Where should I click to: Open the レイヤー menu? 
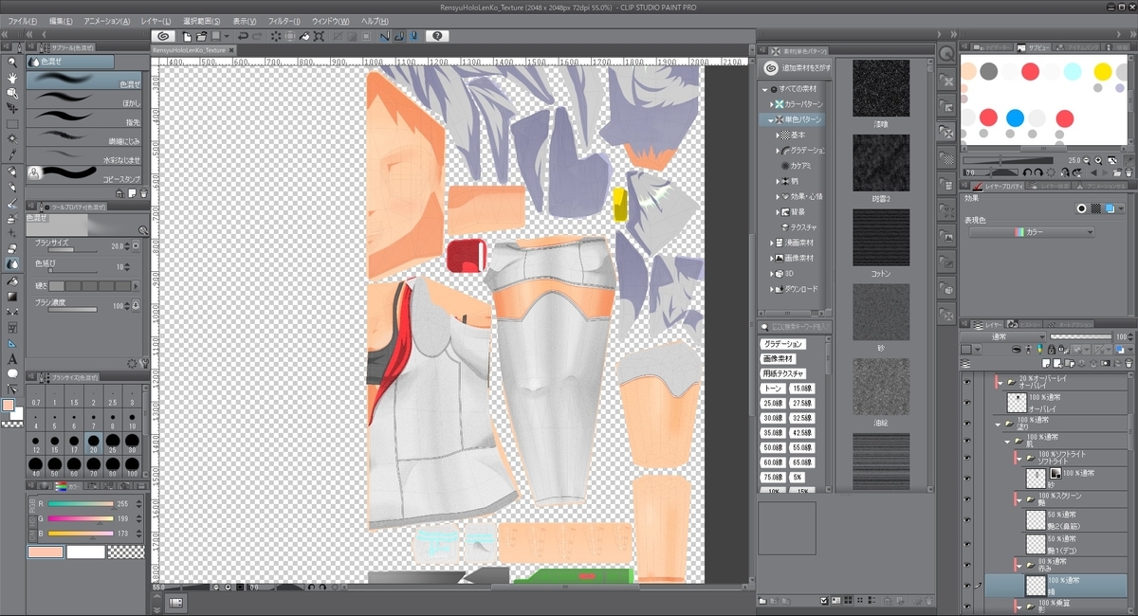[x=156, y=21]
